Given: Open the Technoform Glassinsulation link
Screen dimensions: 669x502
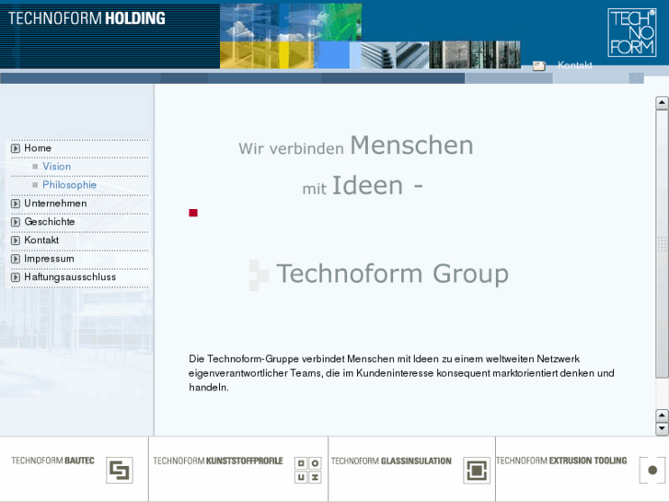Looking at the screenshot, I should pos(391,461).
